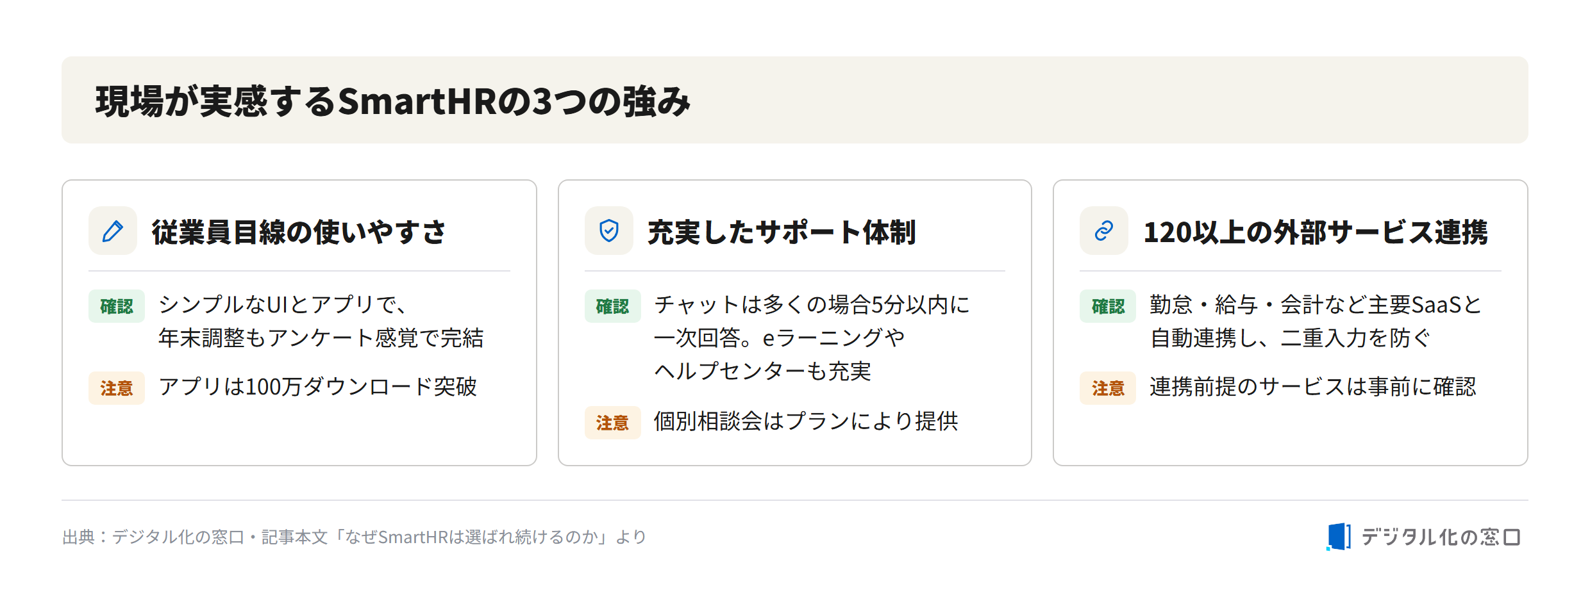Screen dimensions: 1590x611
Task: Click the shield check icon
Action: pyautogui.click(x=608, y=231)
